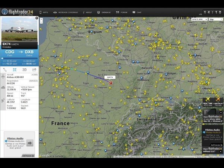Click the airport pin near Baden-Baden
The height and width of the screenshot is (168, 224).
coord(149,72)
